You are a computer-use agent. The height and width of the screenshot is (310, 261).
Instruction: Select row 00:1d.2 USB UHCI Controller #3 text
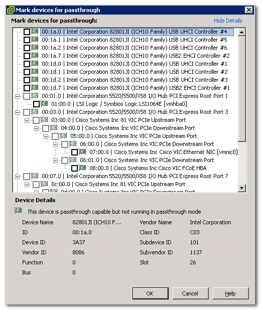pyautogui.click(x=135, y=80)
